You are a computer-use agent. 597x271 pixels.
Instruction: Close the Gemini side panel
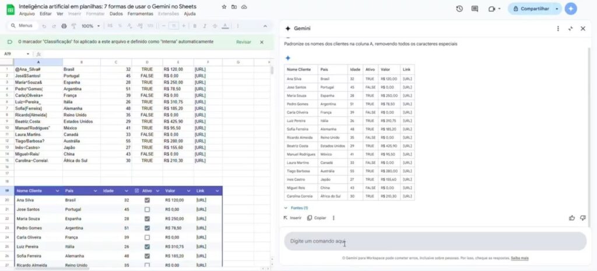[x=583, y=28]
